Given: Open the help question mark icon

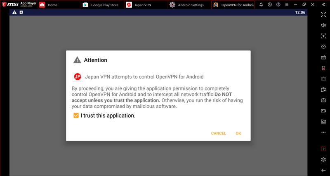Looking at the screenshot, I should click(x=278, y=5).
